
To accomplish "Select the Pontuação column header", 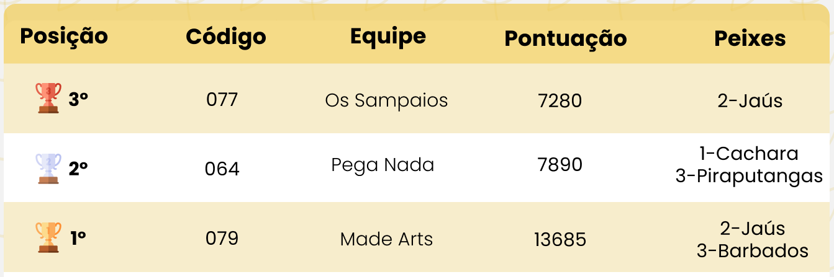I will pyautogui.click(x=565, y=38).
